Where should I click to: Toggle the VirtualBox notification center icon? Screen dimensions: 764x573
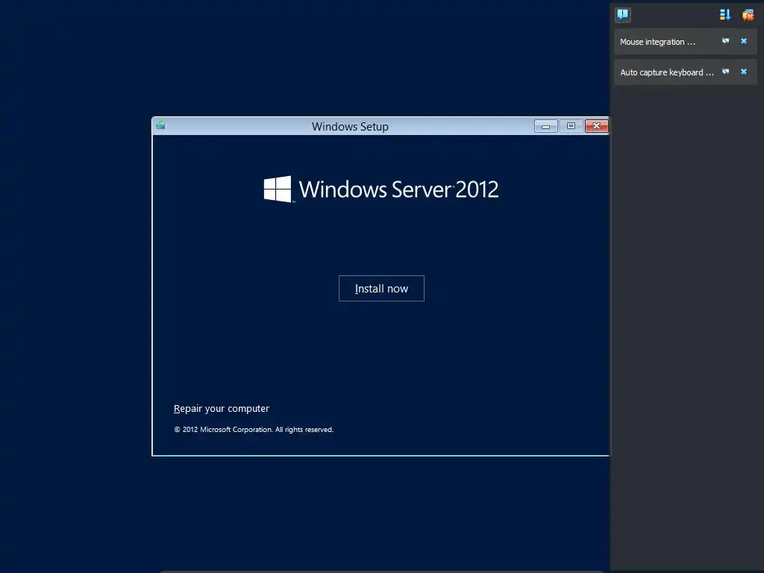(x=623, y=15)
